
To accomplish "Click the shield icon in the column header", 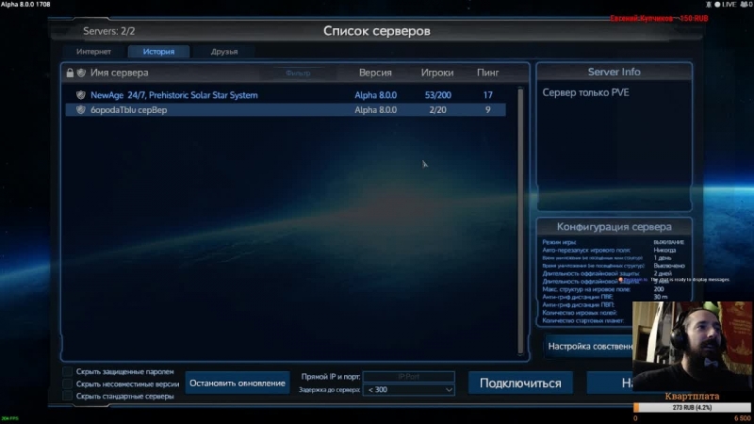I will (81, 73).
